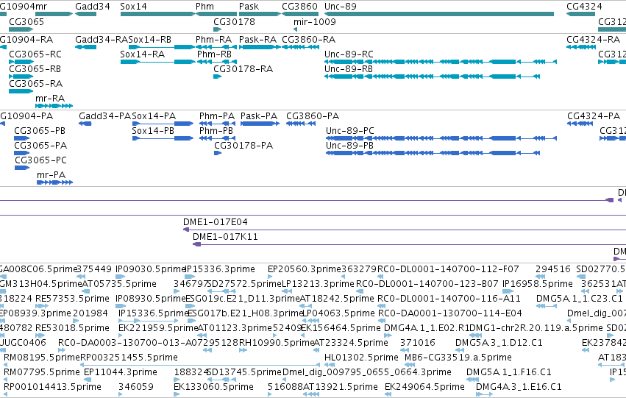Screen dimensions: 626x398
Task: Click the CG3065 gene label
Action: coord(26,21)
